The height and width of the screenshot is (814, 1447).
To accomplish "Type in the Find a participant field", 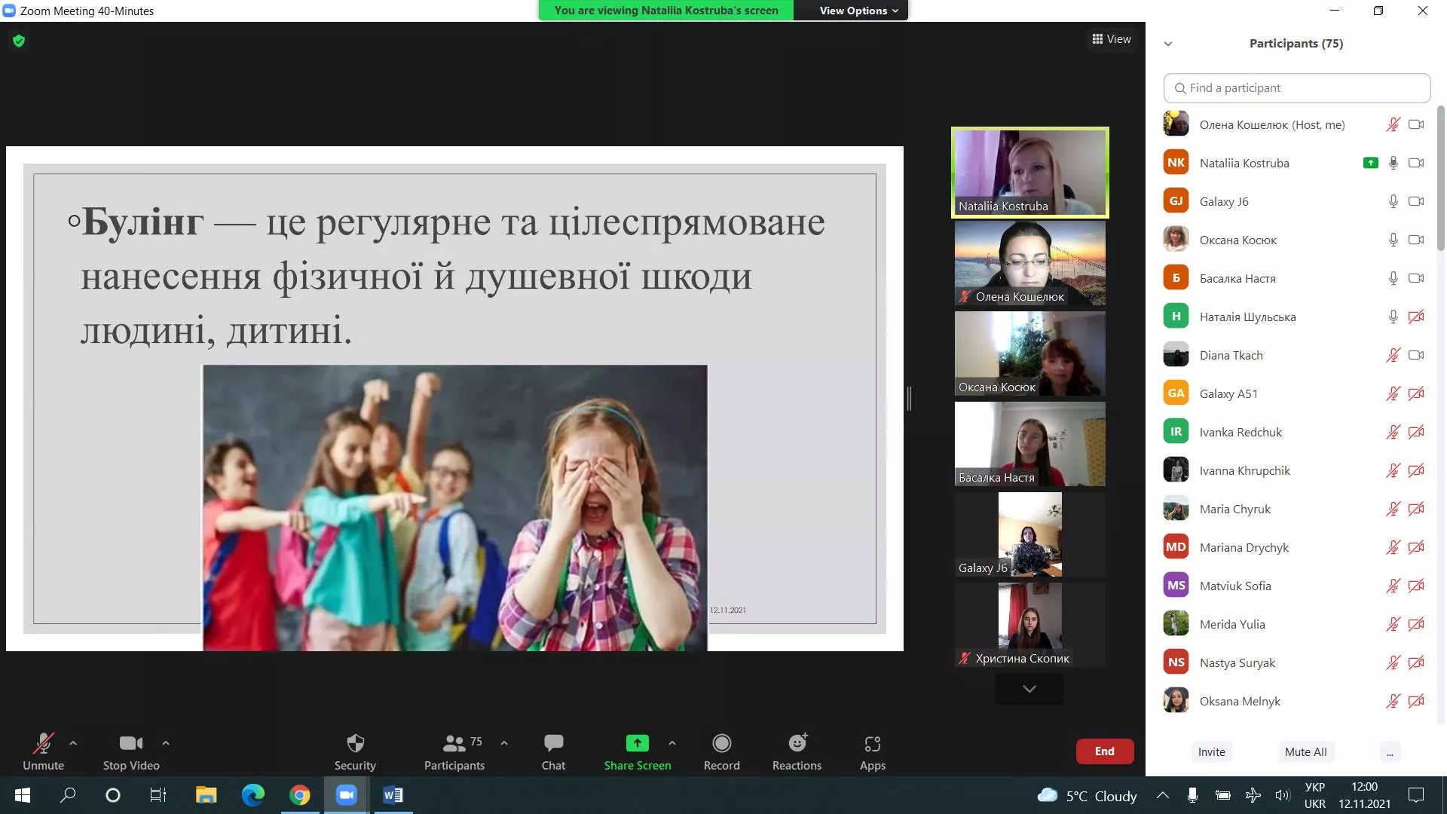I will click(x=1296, y=87).
